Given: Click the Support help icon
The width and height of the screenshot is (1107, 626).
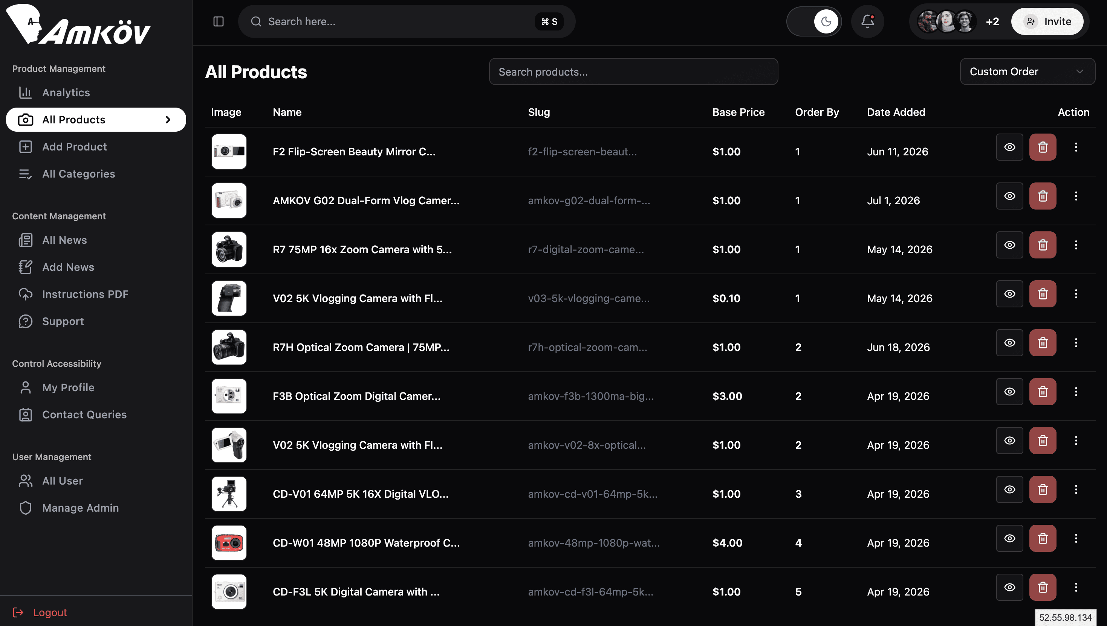Looking at the screenshot, I should [x=25, y=321].
